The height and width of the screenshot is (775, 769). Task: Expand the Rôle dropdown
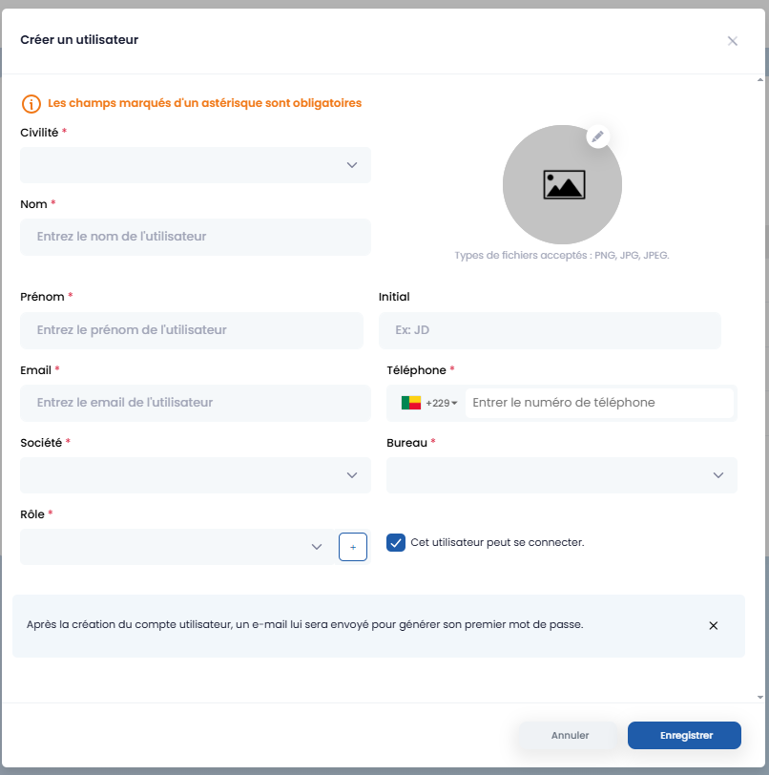[177, 547]
